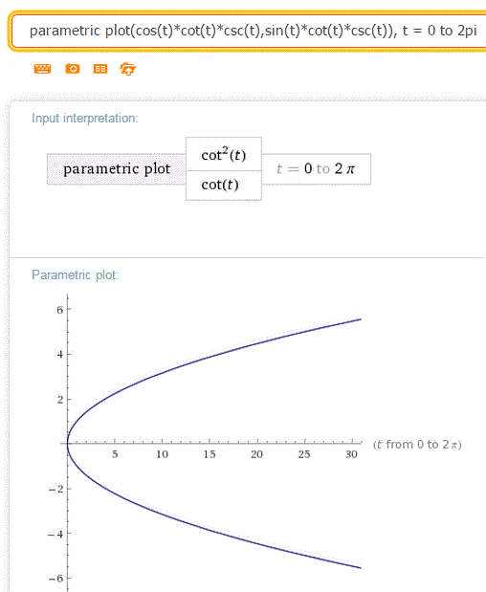Click the 'Parametric plot:' heading
This screenshot has width=486, height=592.
(x=76, y=274)
